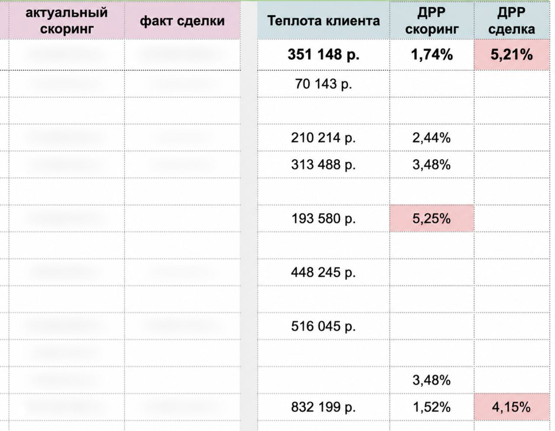The height and width of the screenshot is (431, 555).
Task: Click the cell containing 448 245 р.
Action: click(323, 272)
